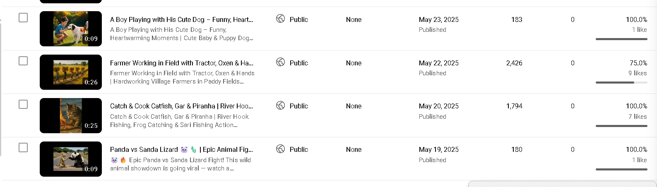This screenshot has width=657, height=187.
Task: Check the box for Catch & Cook Catfish video
Action: 23,104
